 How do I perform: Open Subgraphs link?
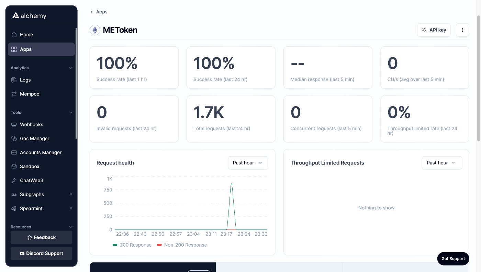tap(41, 194)
